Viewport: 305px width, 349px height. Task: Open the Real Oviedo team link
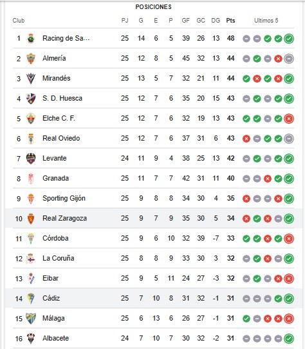coord(61,138)
